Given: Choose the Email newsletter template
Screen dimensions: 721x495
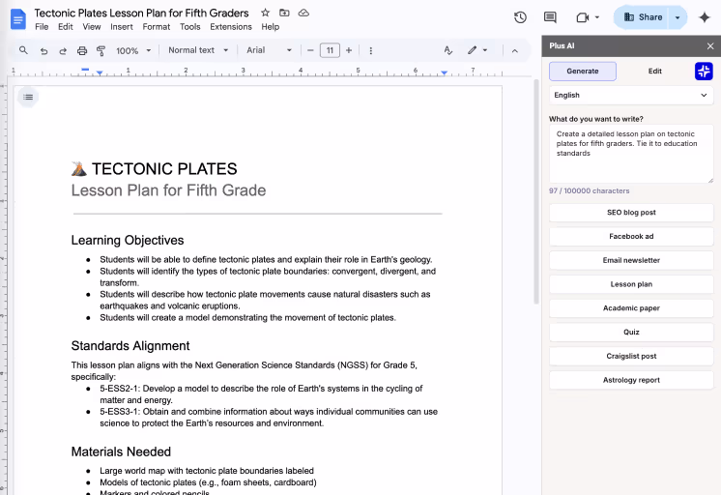Looking at the screenshot, I should [x=631, y=260].
